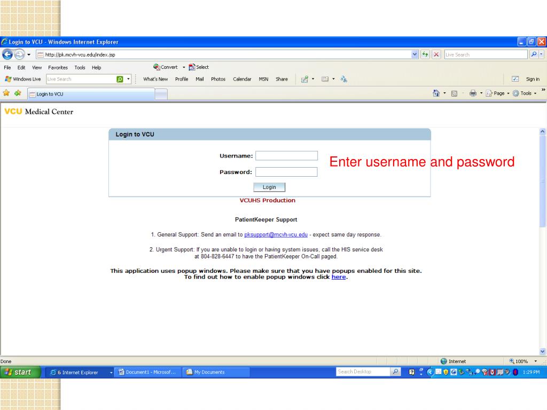547x410 pixels.
Task: Click Share on Windows Live toolbar
Action: 282,79
